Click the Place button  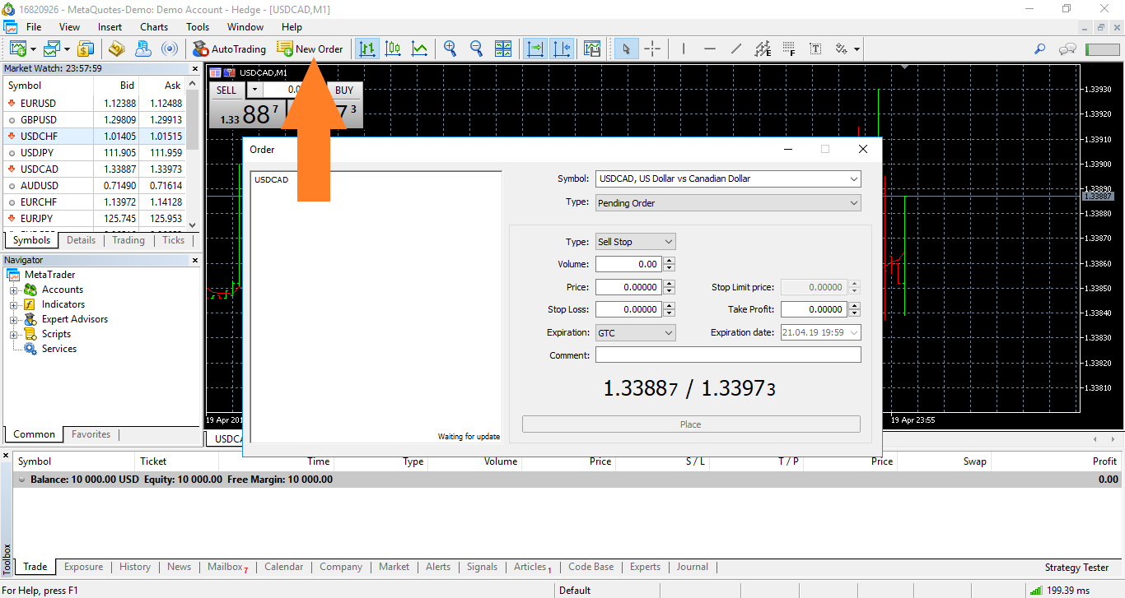(x=691, y=424)
